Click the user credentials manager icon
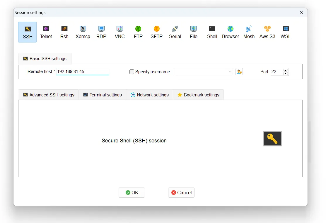 pyautogui.click(x=239, y=72)
